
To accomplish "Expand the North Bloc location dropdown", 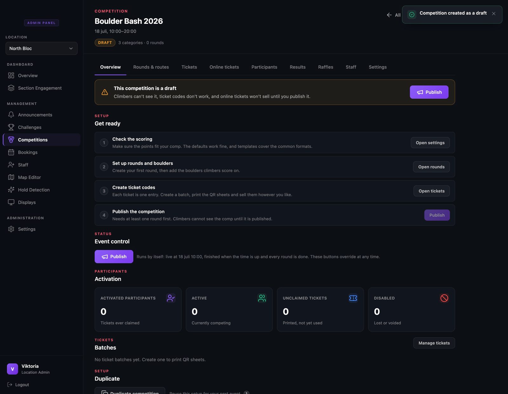I will pos(42,49).
